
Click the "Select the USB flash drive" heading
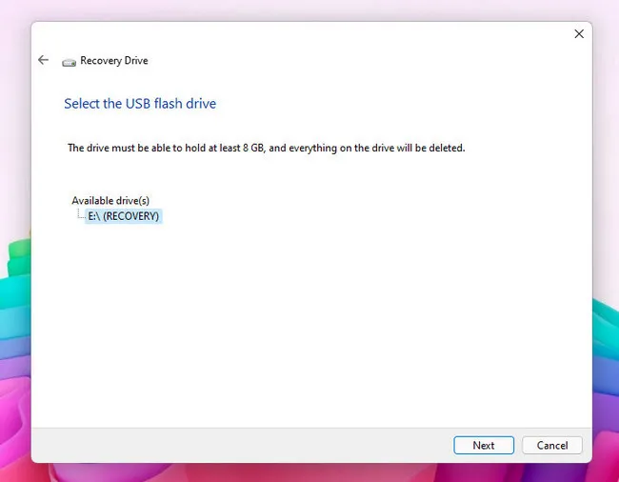140,103
